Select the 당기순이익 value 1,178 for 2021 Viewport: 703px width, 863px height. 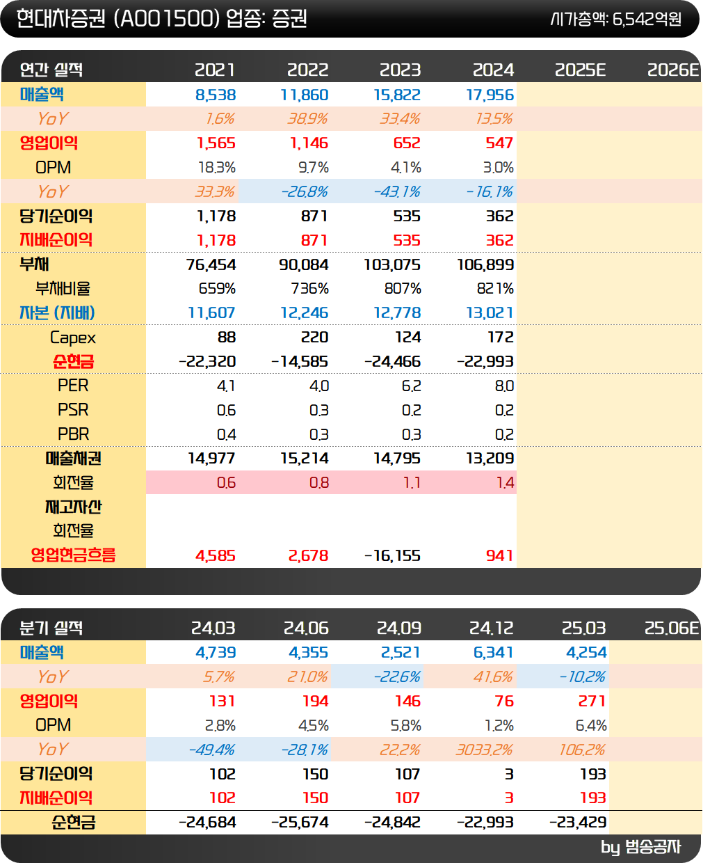pyautogui.click(x=216, y=216)
